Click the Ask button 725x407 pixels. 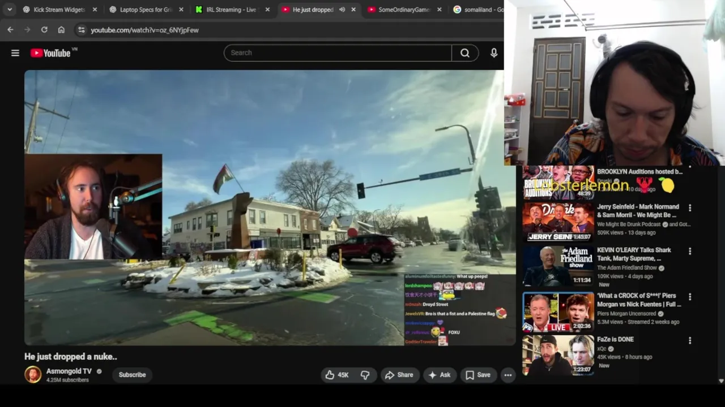[440, 375]
